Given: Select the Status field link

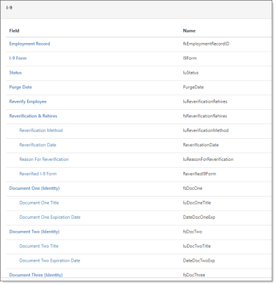Looking at the screenshot, I should pos(15,72).
